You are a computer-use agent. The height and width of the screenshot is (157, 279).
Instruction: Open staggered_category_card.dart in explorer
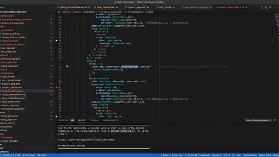point(17,19)
